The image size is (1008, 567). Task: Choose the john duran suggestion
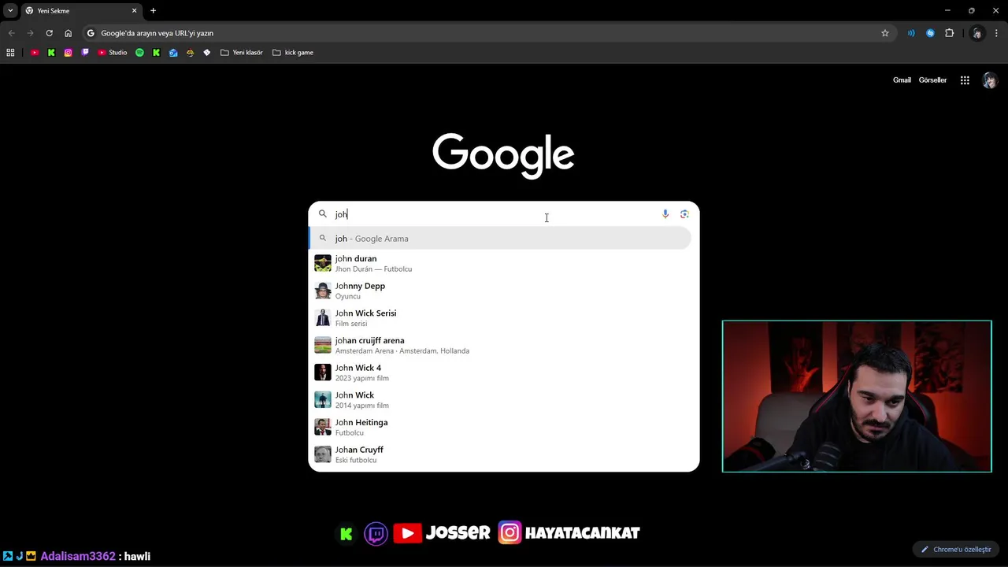pyautogui.click(x=500, y=263)
